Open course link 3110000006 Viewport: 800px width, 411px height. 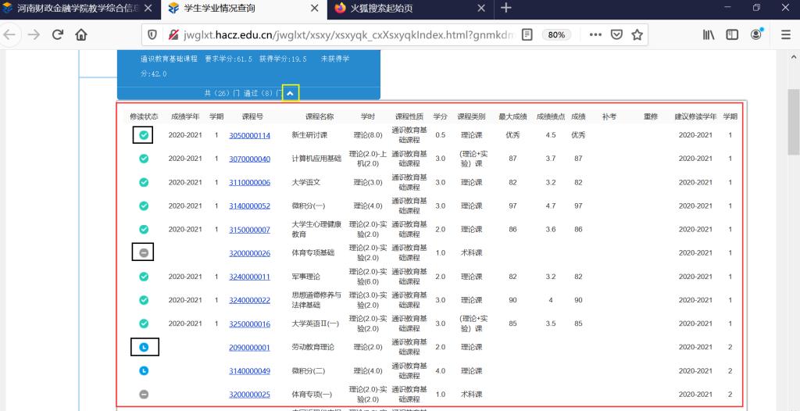[x=249, y=182]
